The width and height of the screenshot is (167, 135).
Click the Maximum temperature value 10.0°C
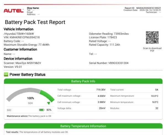click(x=155, y=96)
